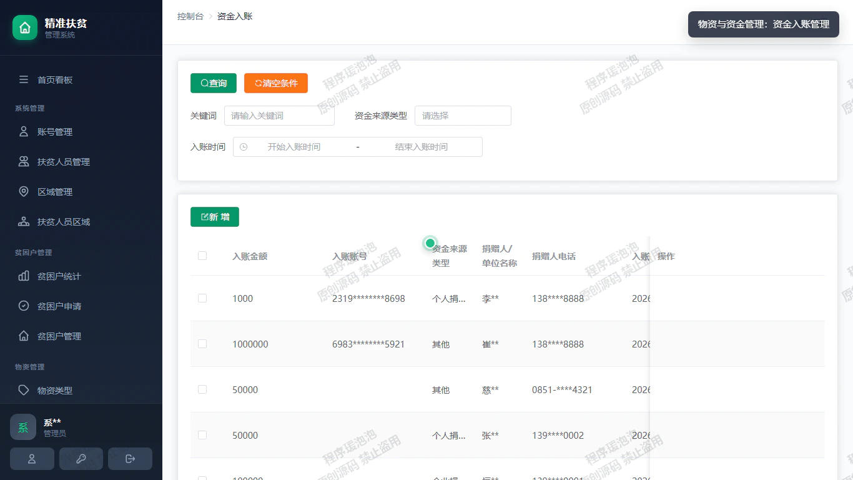
Task: Go to 账号管理 menu item
Action: [x=81, y=132]
